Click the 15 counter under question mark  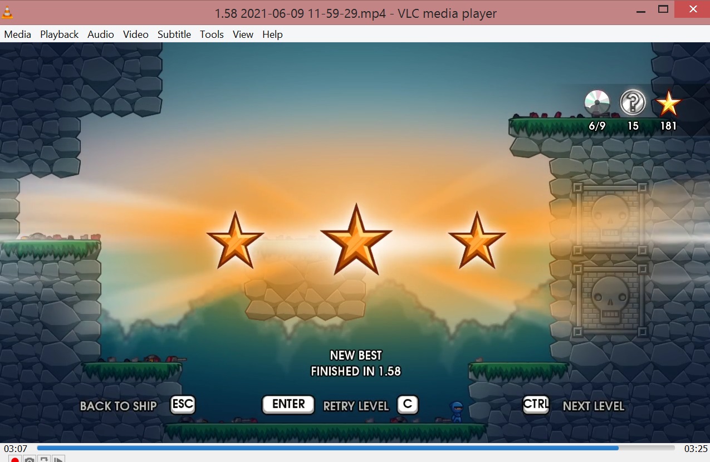coord(633,126)
